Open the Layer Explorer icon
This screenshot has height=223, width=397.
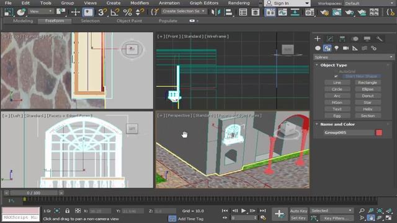256,12
